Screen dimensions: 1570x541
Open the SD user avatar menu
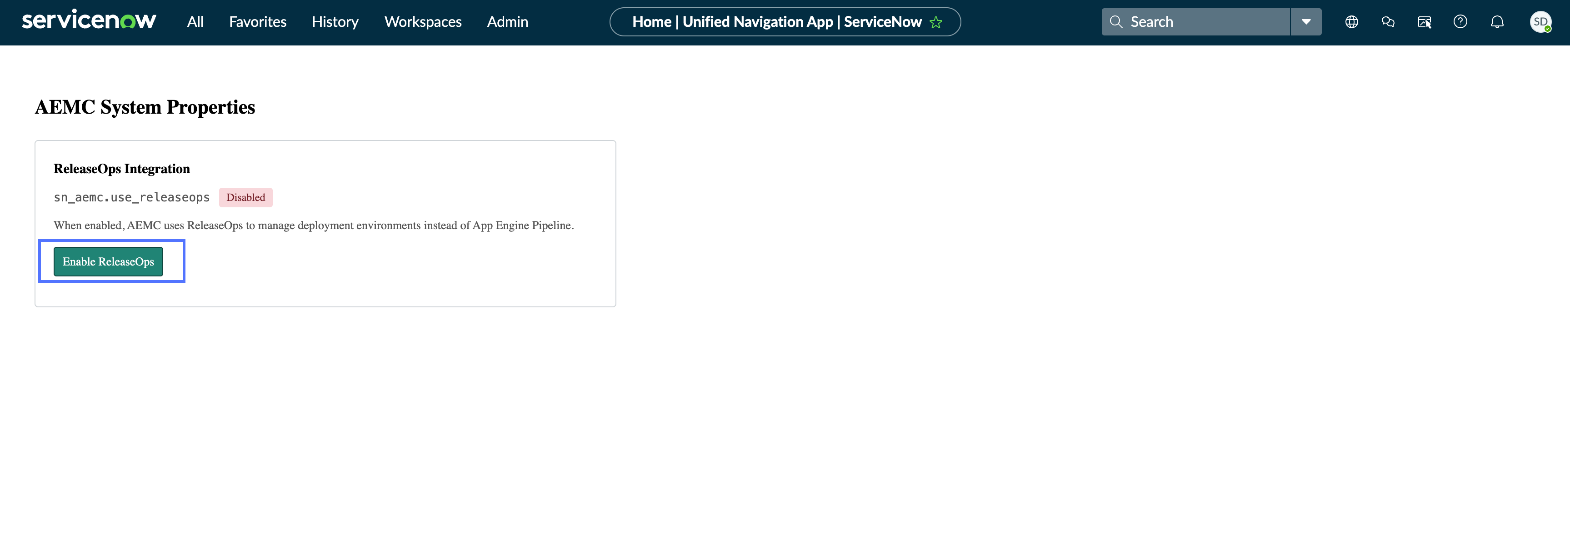[1540, 22]
